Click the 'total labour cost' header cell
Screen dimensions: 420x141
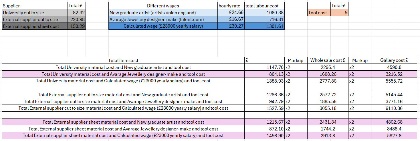click(x=265, y=6)
